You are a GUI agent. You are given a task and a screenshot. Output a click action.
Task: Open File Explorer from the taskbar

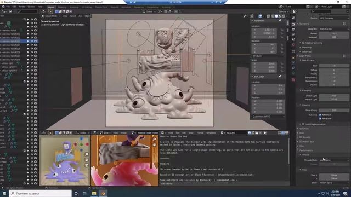94,193
